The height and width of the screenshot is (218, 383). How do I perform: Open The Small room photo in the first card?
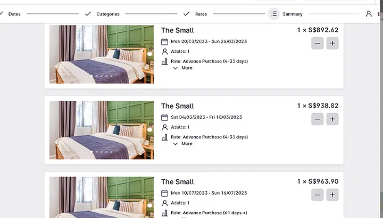pos(101,55)
